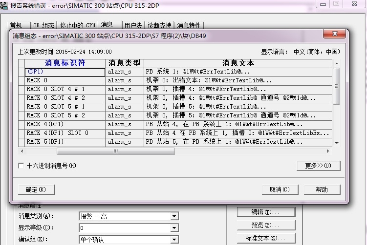Click the 报告系统错误 window title icon

pyautogui.click(x=3, y=5)
